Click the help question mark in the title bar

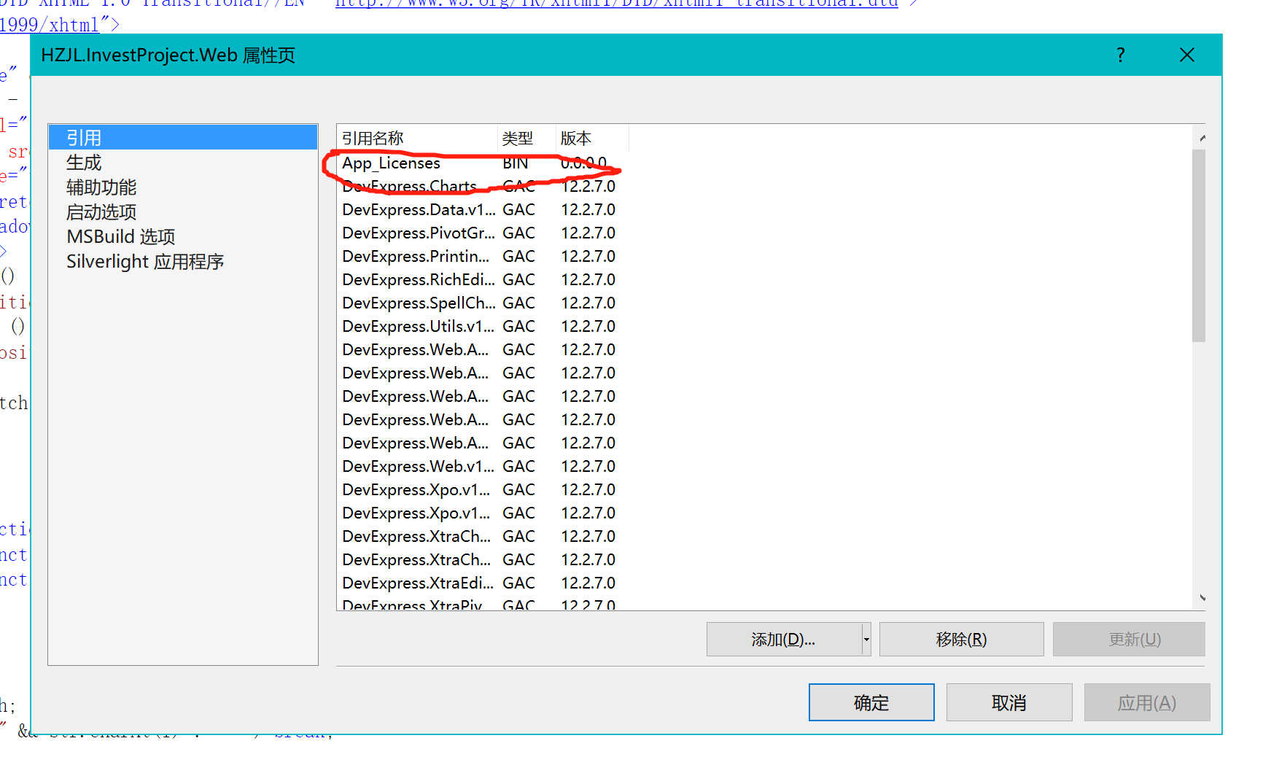pyautogui.click(x=1120, y=55)
